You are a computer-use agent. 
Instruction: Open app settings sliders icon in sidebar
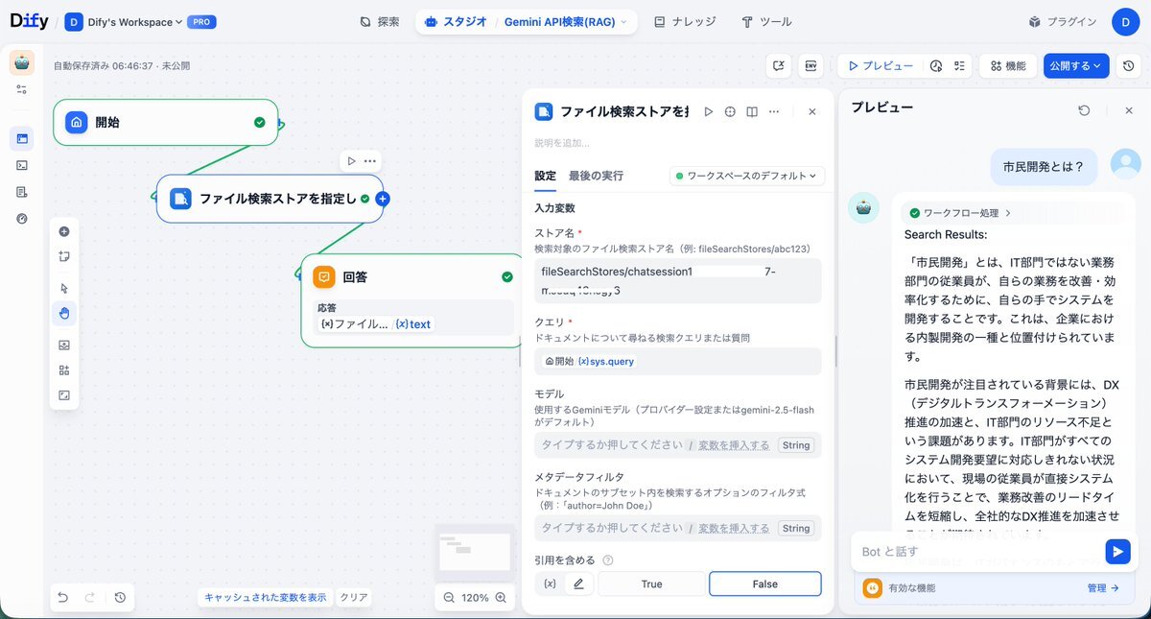coord(22,89)
